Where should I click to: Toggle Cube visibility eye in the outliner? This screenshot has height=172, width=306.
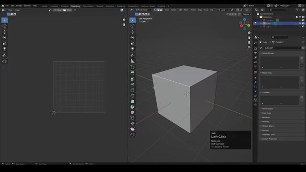point(300,23)
